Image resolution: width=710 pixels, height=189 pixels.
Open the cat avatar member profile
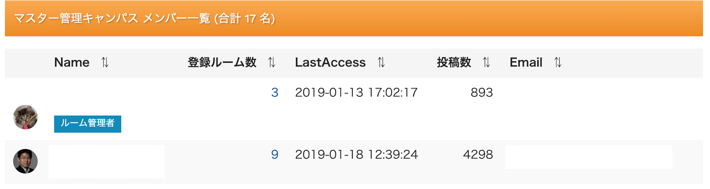(25, 117)
